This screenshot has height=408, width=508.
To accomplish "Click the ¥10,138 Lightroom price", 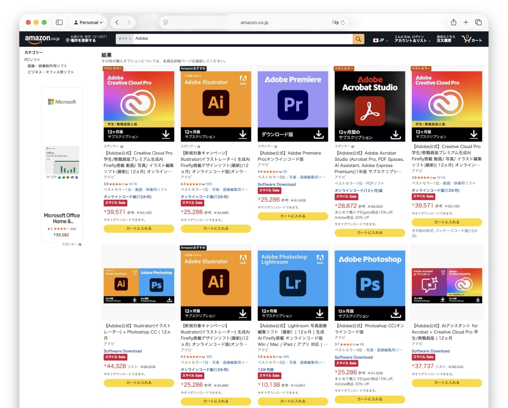I will tap(269, 385).
